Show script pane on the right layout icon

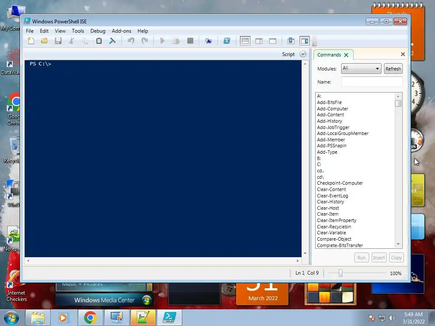259,41
